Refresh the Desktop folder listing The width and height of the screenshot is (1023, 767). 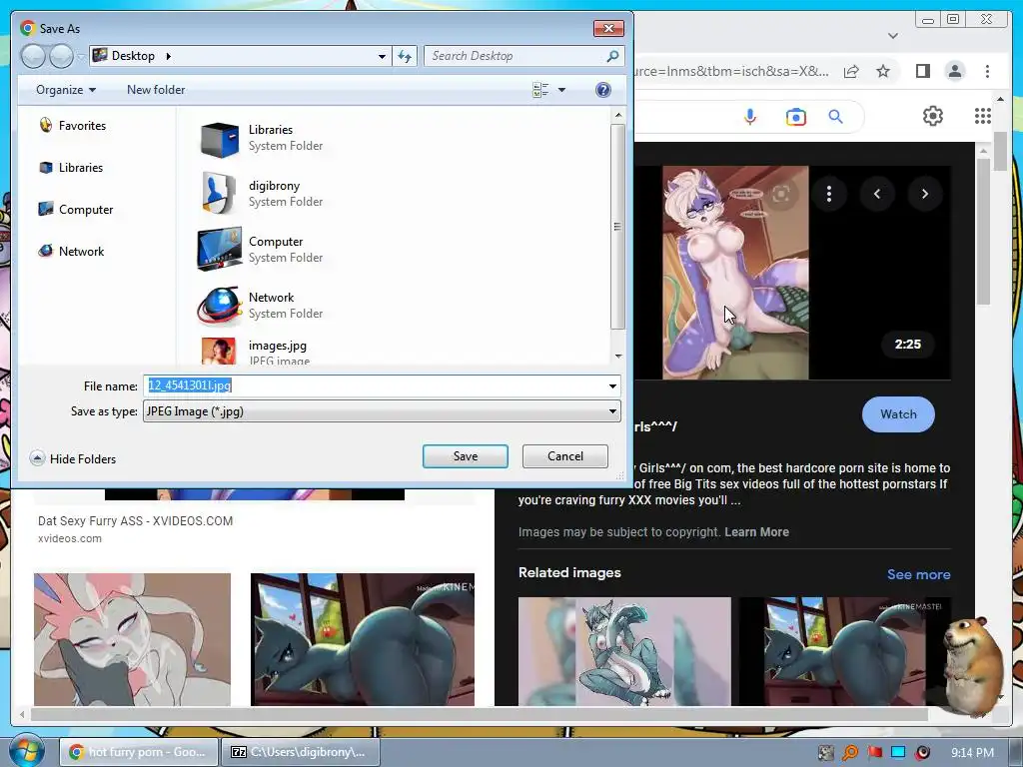click(x=405, y=56)
